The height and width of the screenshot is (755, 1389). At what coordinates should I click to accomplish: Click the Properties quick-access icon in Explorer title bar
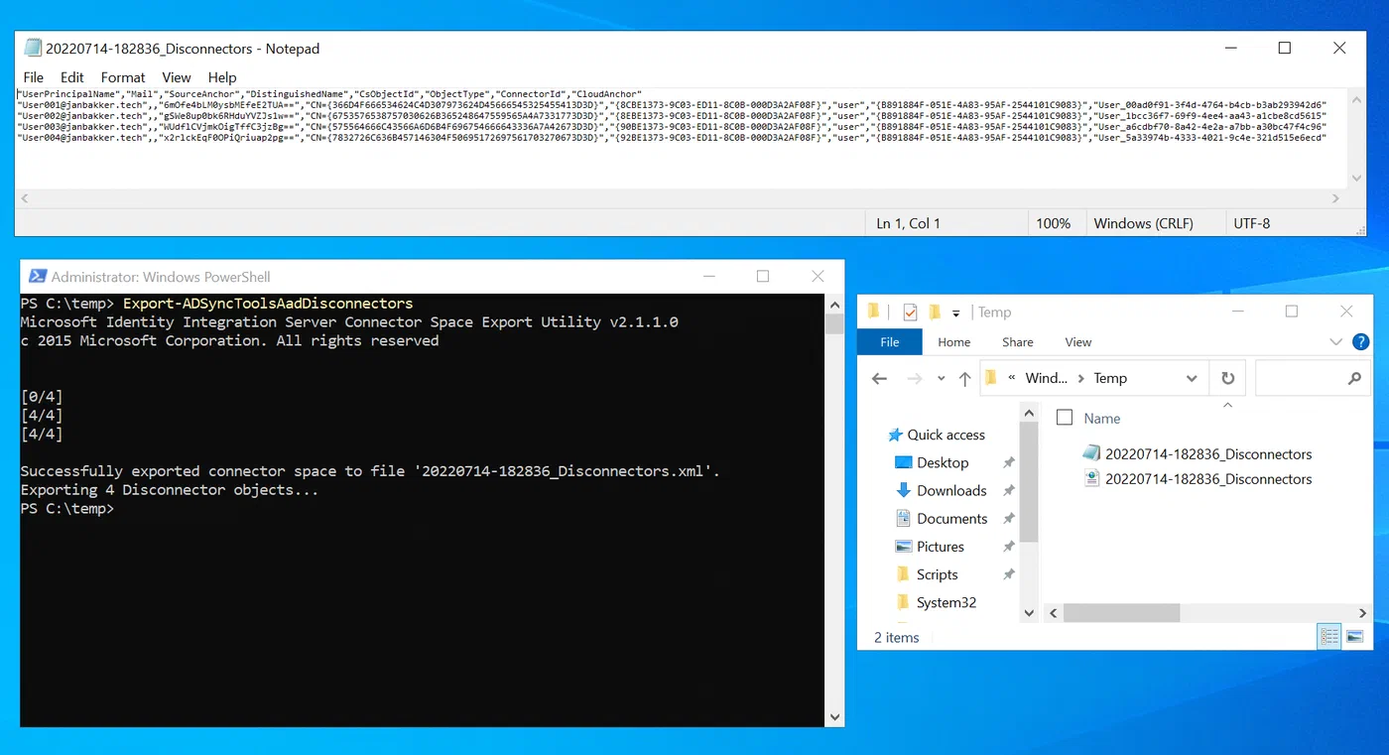pyautogui.click(x=911, y=312)
